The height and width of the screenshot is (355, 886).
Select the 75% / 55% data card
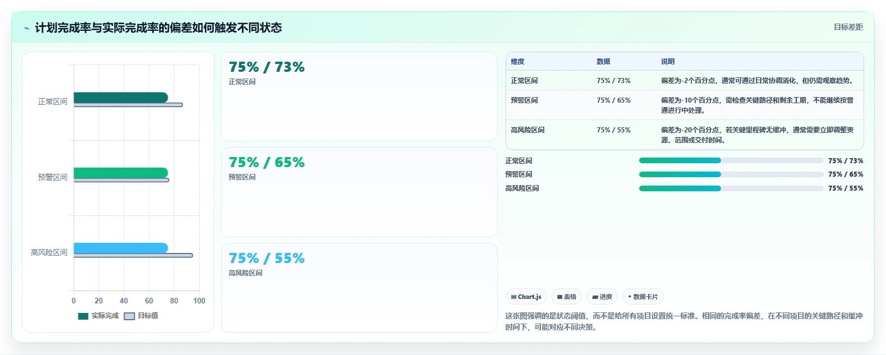coord(359,288)
